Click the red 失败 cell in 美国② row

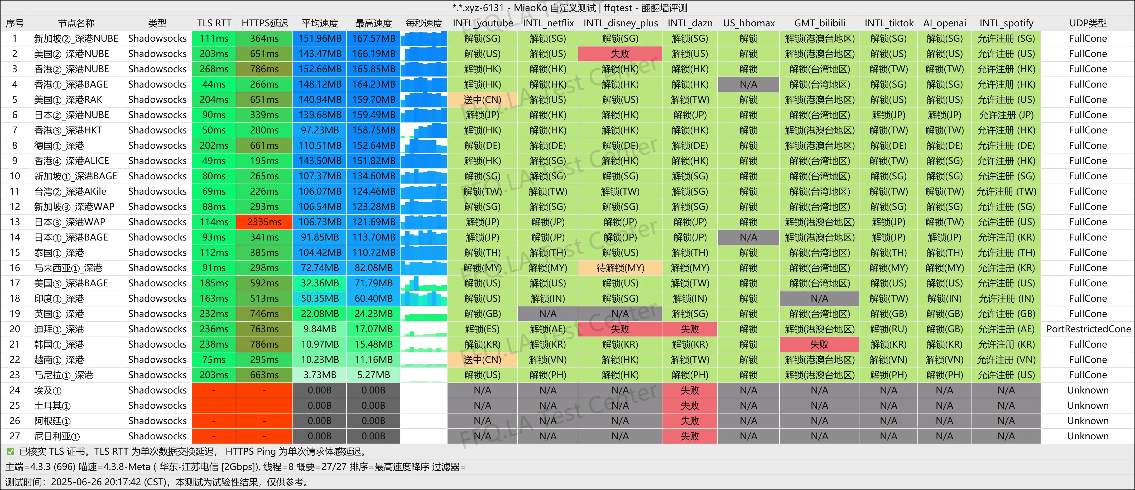click(x=620, y=54)
